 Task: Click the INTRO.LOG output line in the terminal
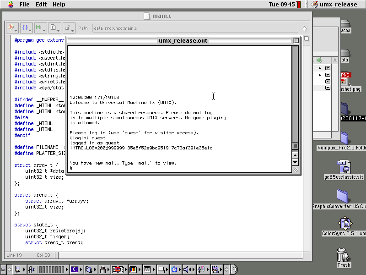point(141,148)
